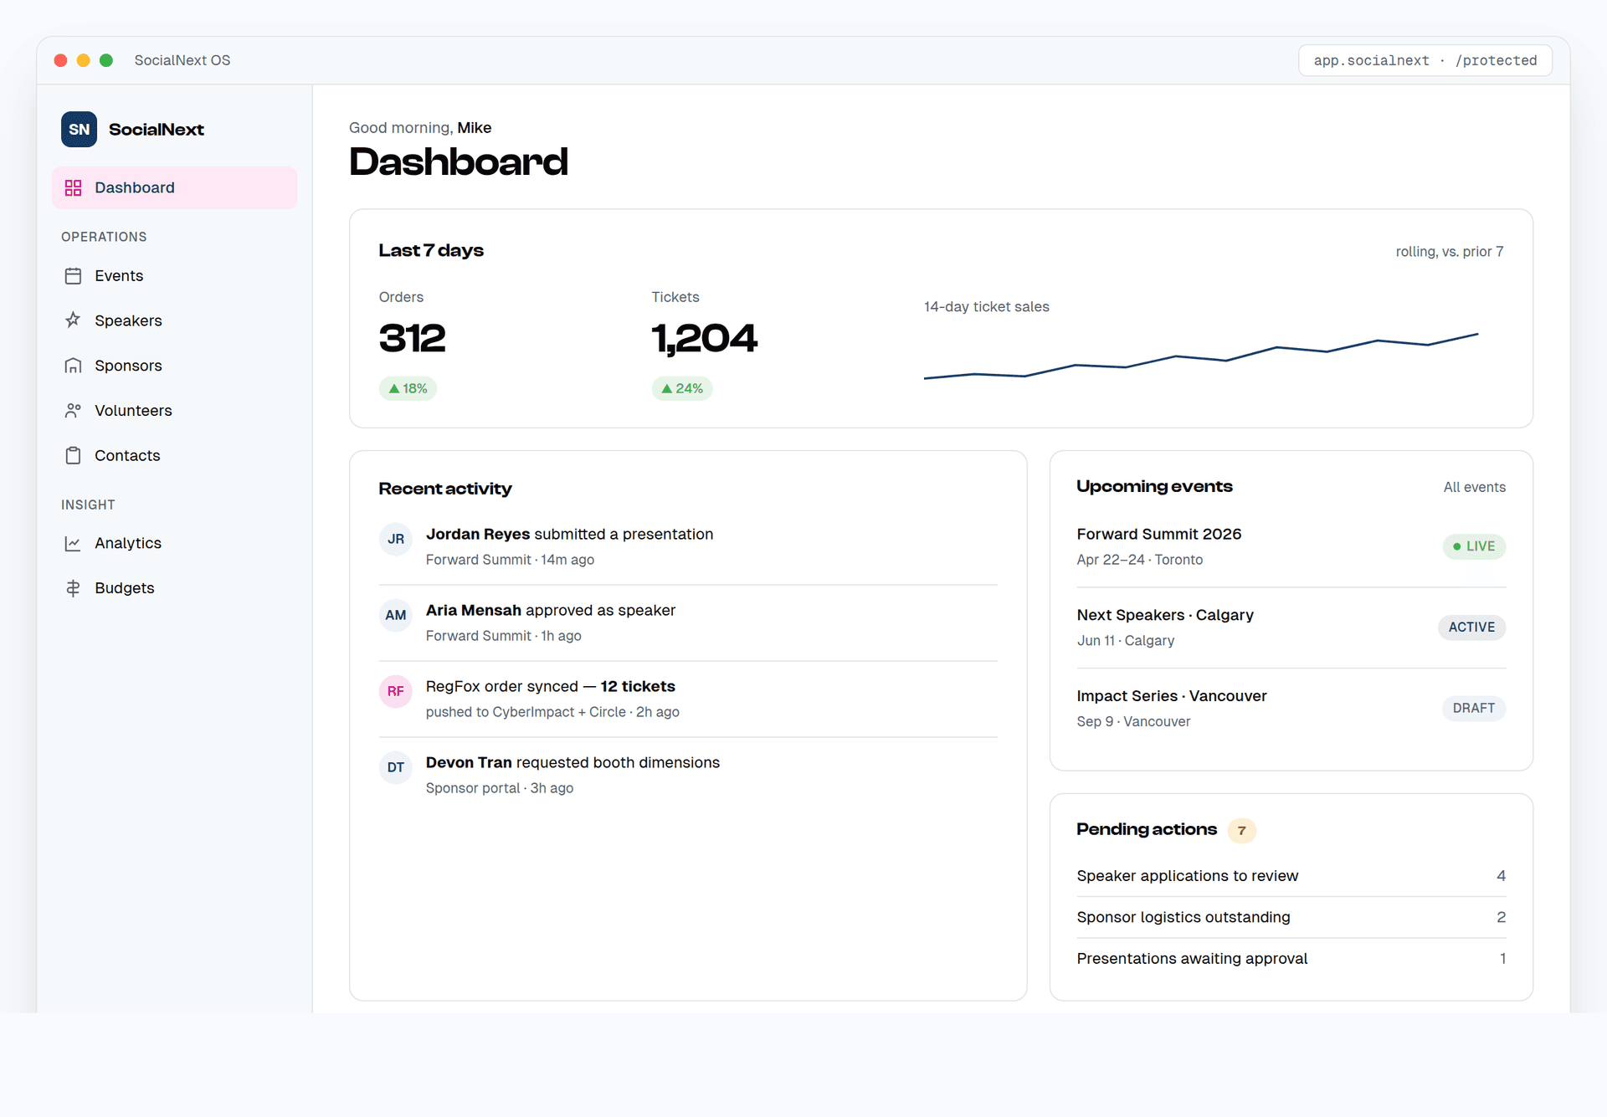1607x1117 pixels.
Task: Click the app.socialnext /protected address field
Action: click(1425, 60)
